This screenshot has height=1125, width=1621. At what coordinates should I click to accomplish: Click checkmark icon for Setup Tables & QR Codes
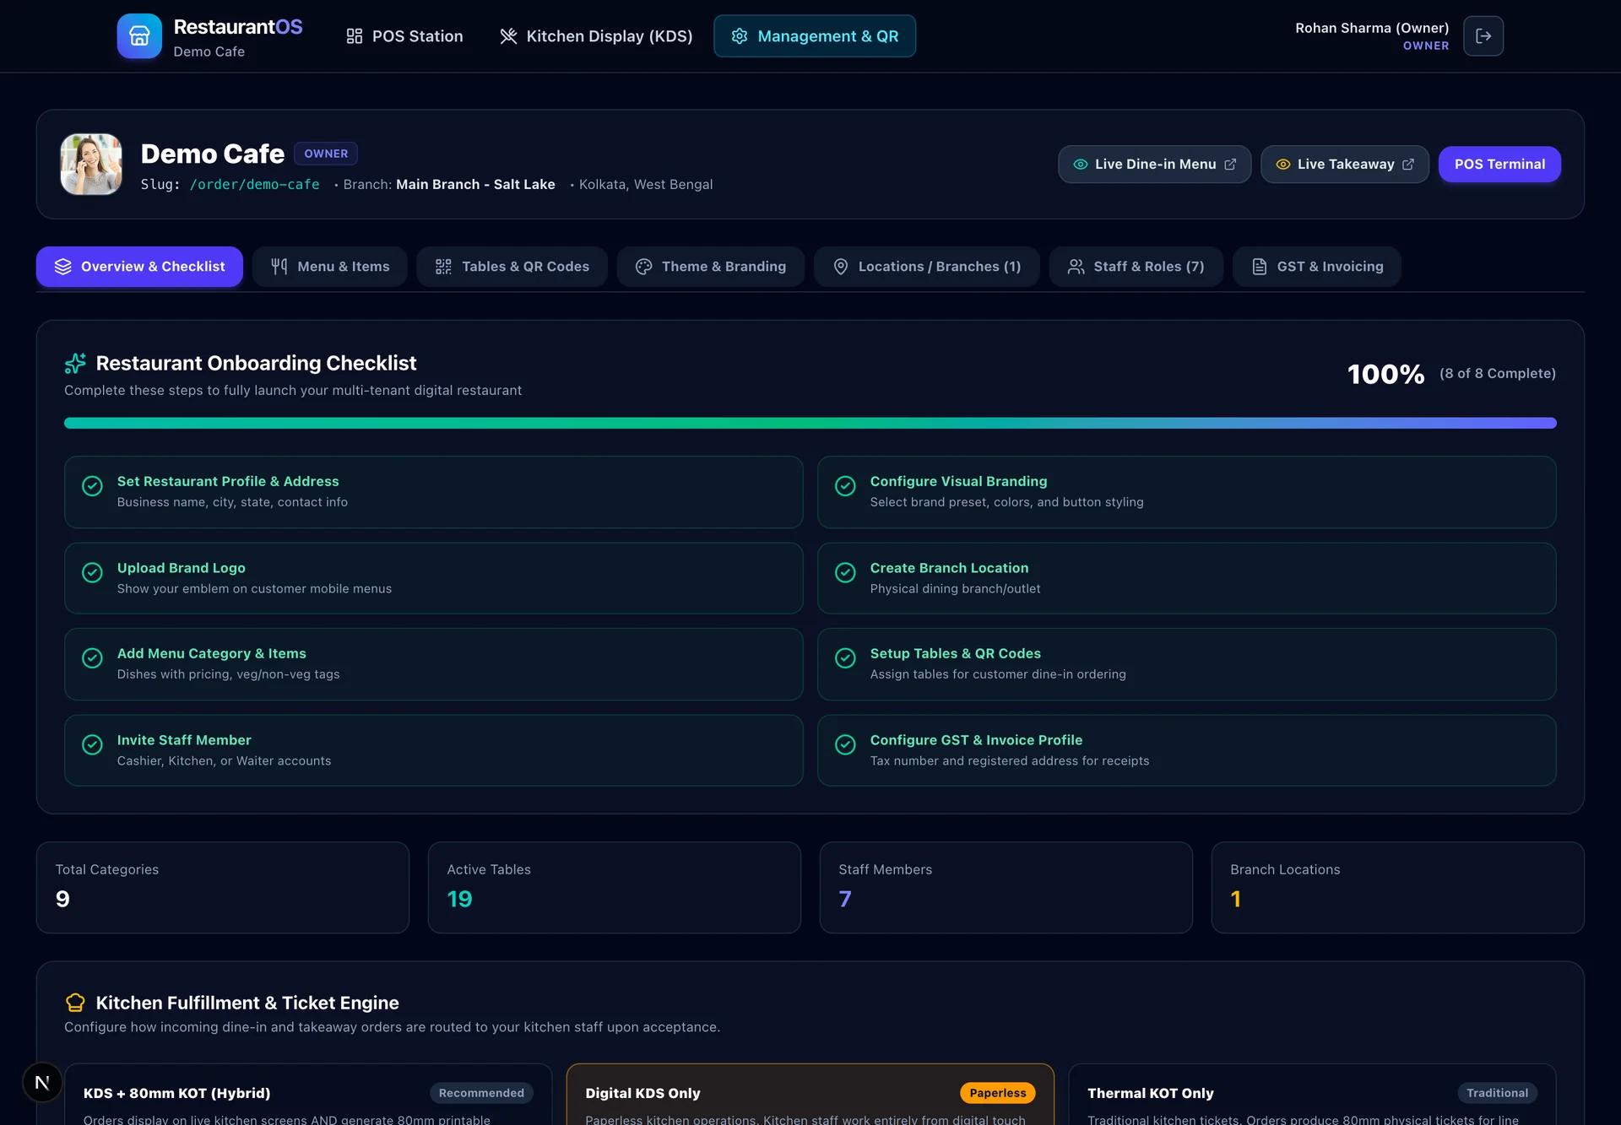[845, 658]
